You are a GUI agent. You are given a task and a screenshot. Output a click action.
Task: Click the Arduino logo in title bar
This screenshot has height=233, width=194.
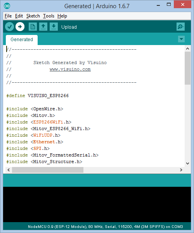click(7, 6)
